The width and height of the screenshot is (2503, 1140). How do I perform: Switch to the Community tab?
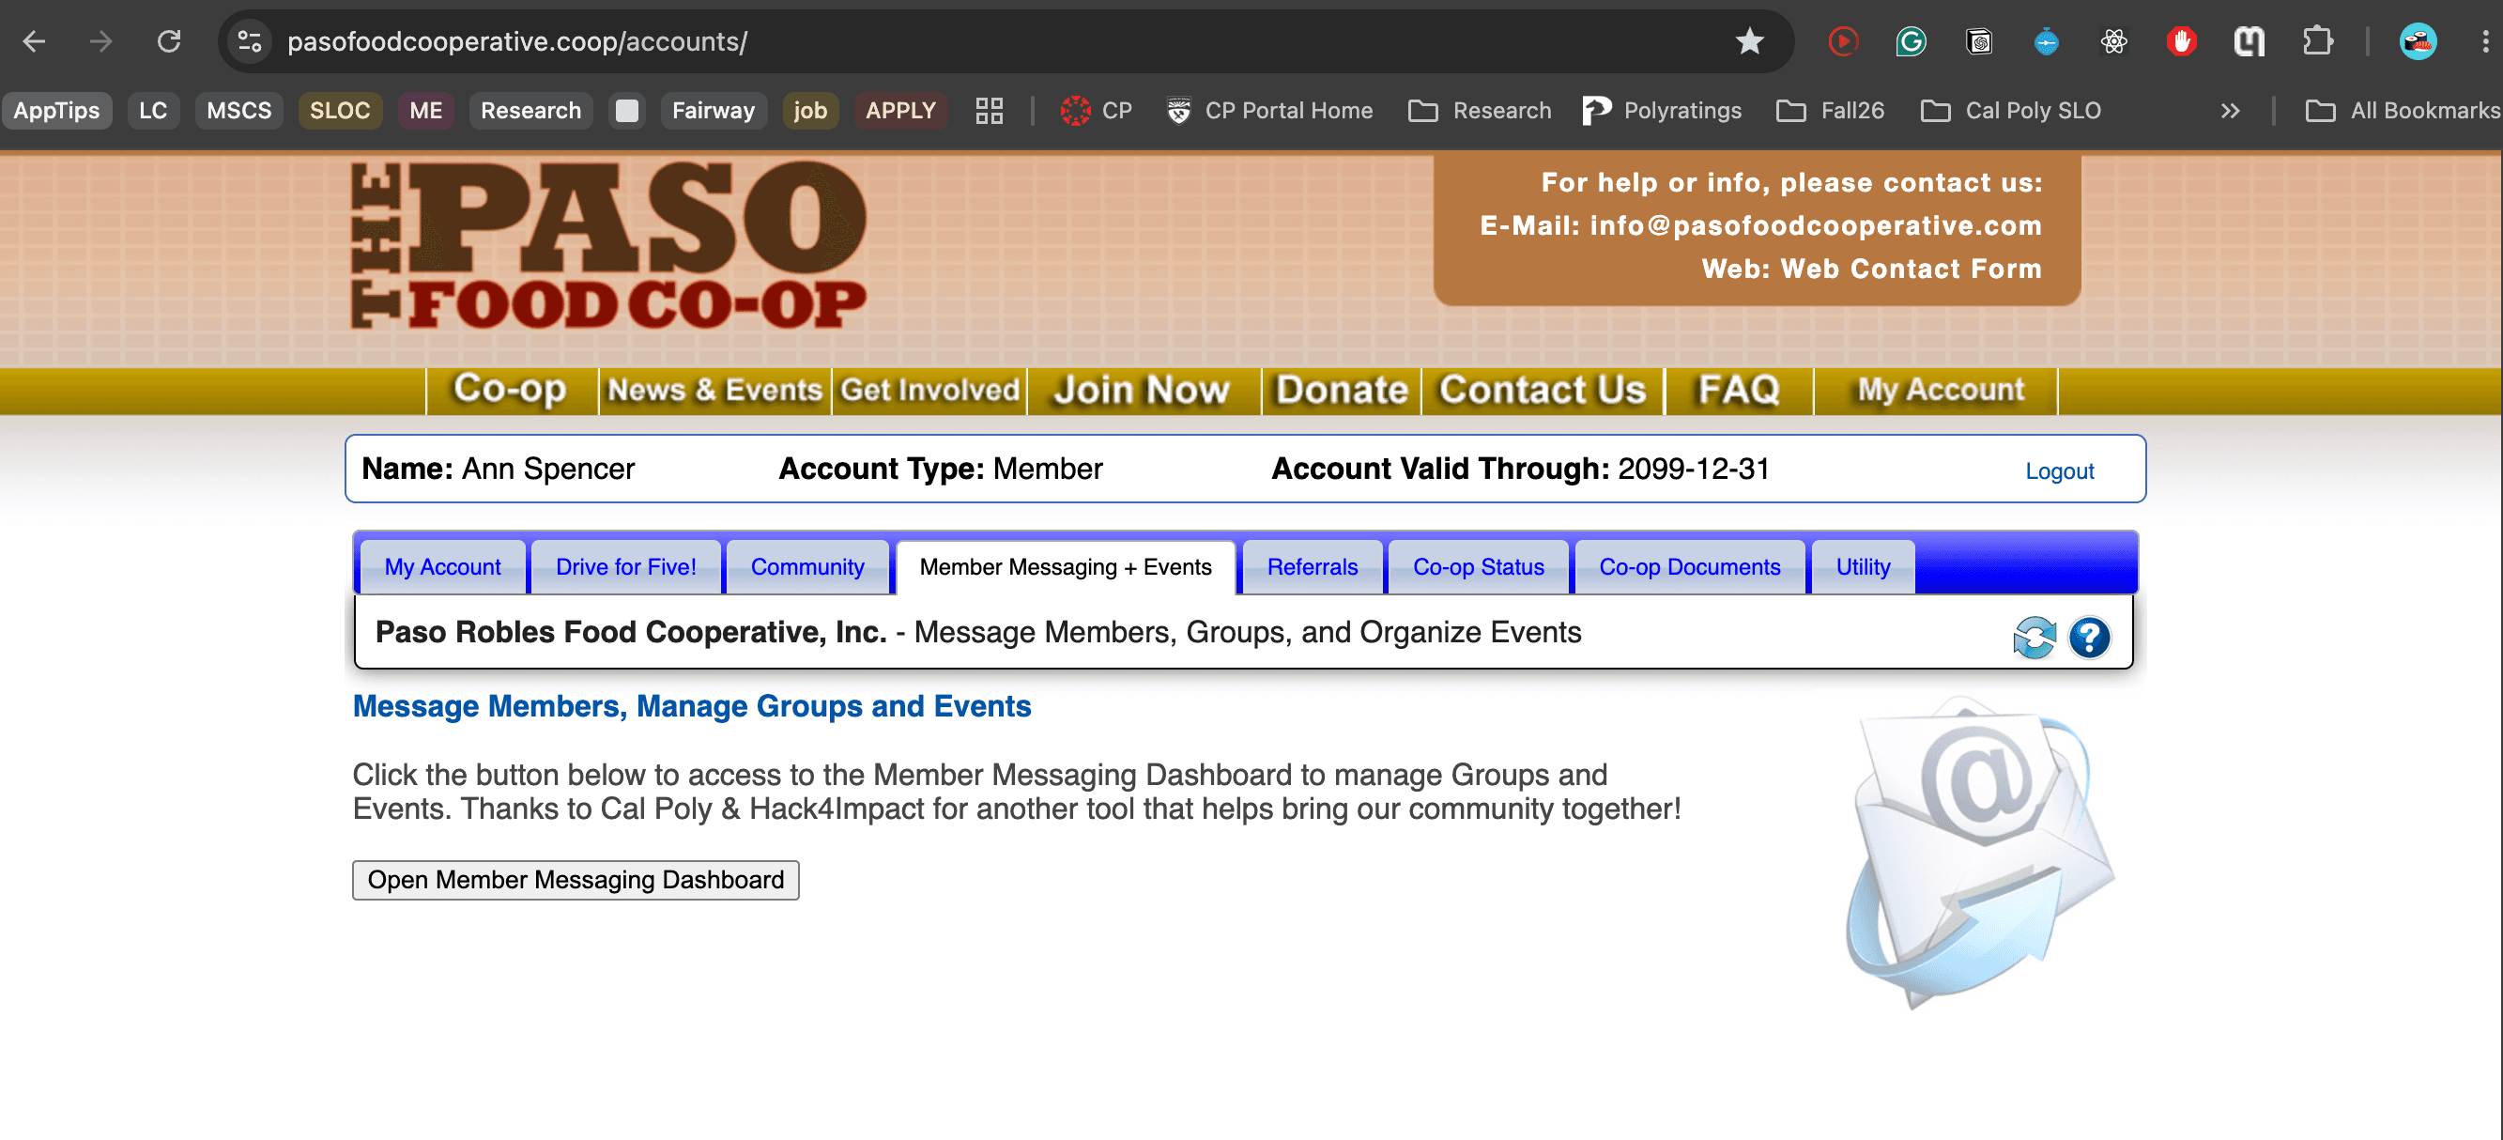806,566
